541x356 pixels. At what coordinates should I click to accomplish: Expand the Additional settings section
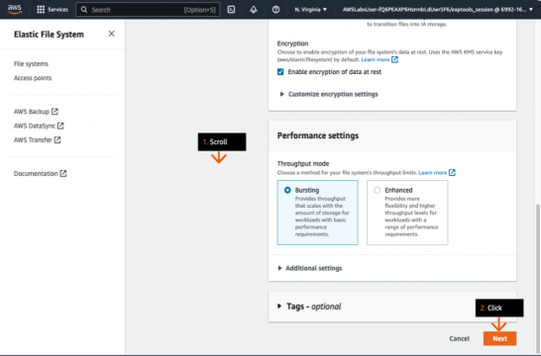click(310, 268)
